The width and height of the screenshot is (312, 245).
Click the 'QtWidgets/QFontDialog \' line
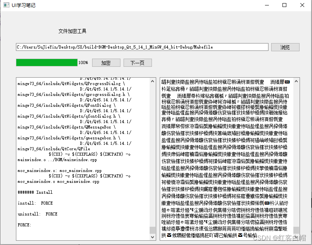pos(66,105)
